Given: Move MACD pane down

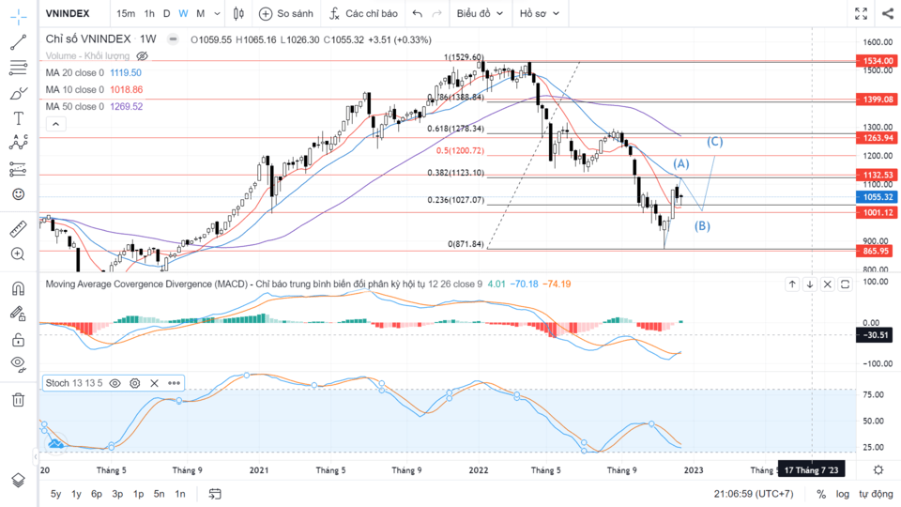Looking at the screenshot, I should pos(810,284).
